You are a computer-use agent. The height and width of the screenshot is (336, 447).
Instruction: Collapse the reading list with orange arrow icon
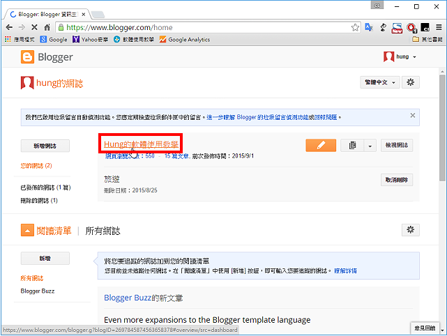(x=27, y=230)
